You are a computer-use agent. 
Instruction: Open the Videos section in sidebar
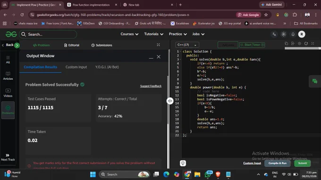coord(8,93)
